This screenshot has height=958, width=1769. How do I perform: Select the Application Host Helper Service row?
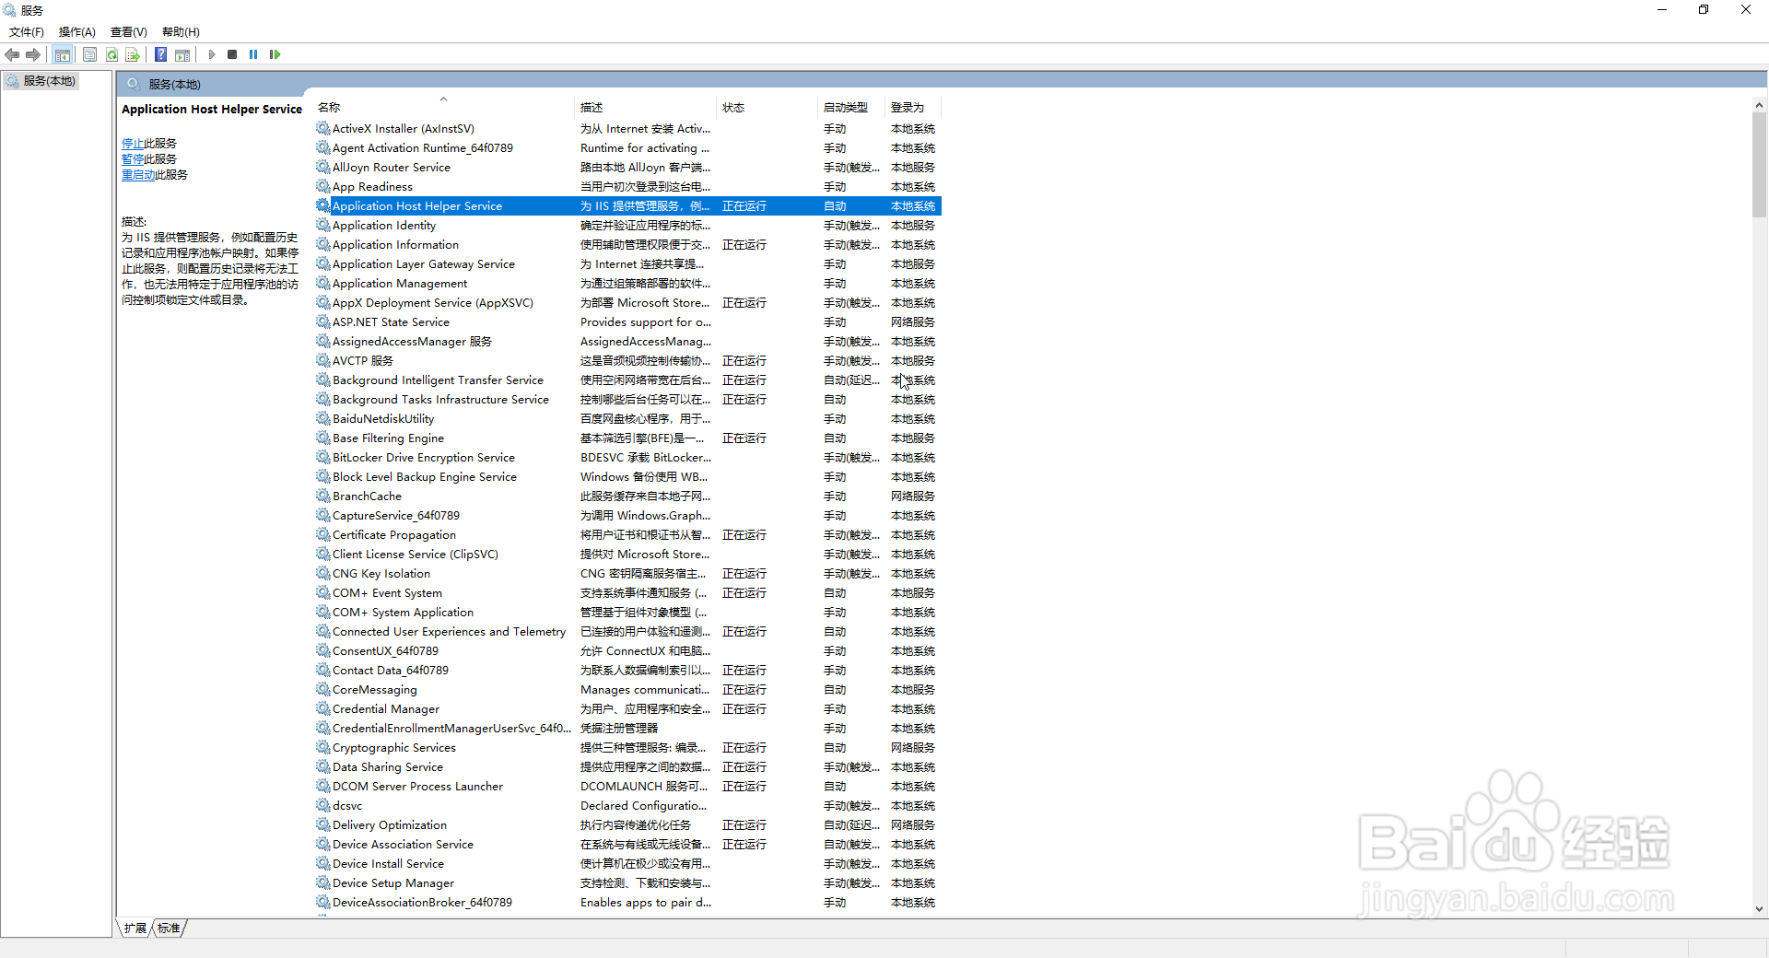tap(627, 206)
